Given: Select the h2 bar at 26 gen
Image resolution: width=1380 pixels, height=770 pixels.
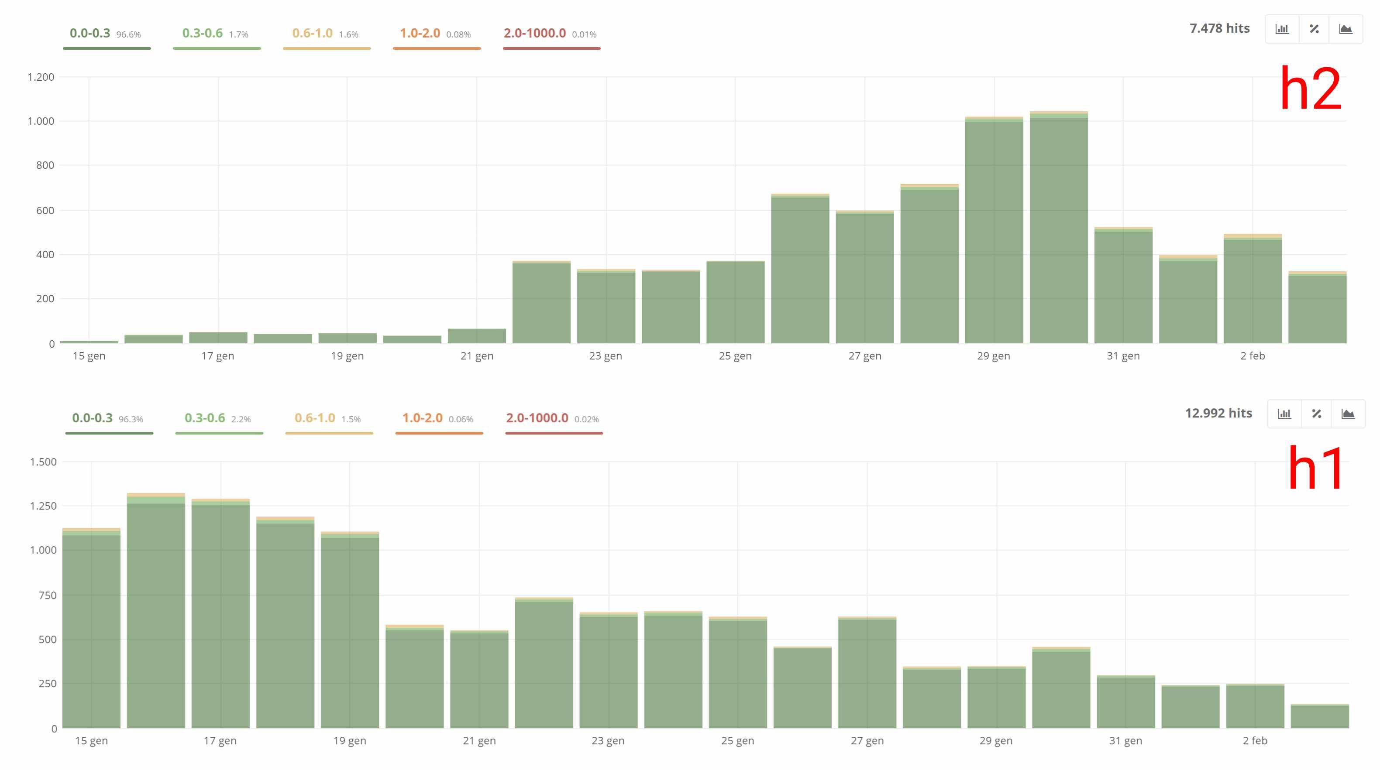Looking at the screenshot, I should coord(800,269).
